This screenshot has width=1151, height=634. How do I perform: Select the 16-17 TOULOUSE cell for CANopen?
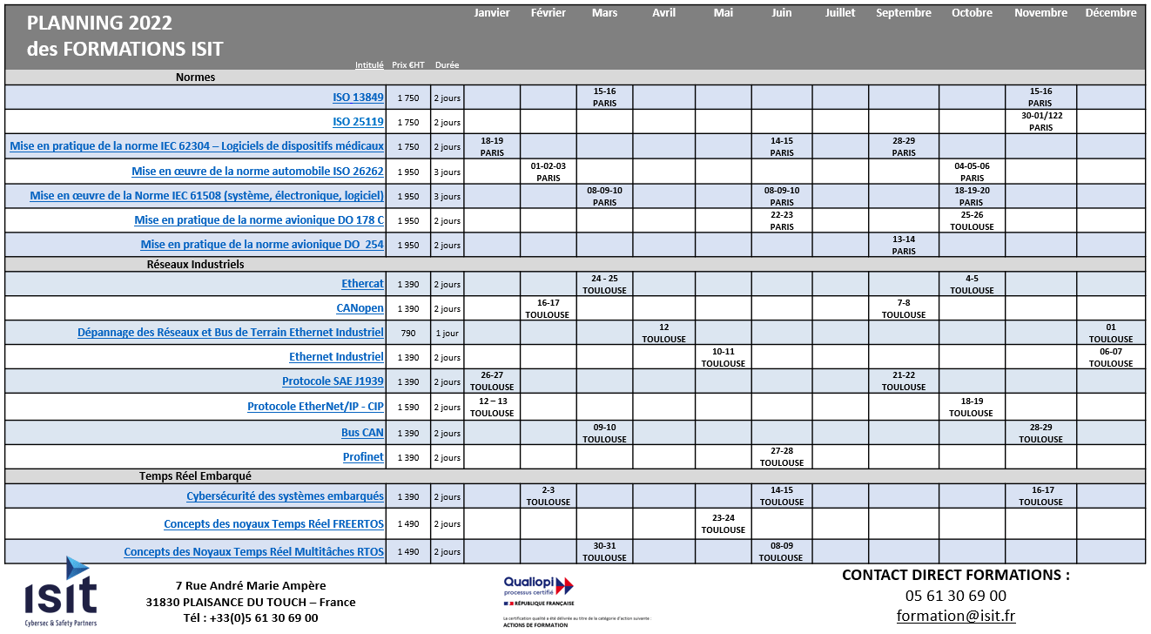click(548, 308)
